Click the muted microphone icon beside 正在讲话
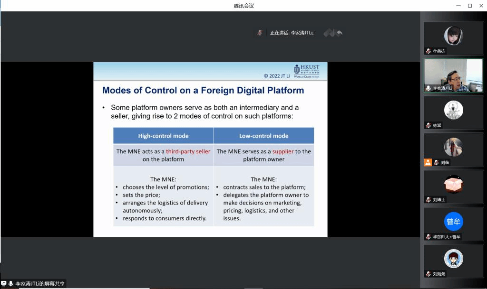Image resolution: width=487 pixels, height=289 pixels. 260,33
